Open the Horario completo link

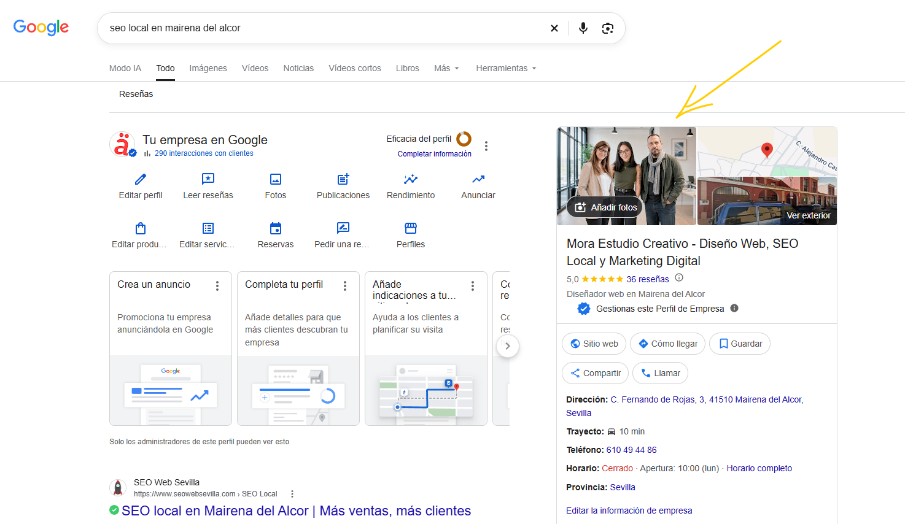pos(759,468)
